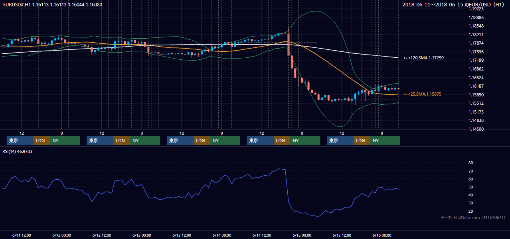Click price axis value 1.16862
Viewport: 510px width, 239px height.
pos(476,69)
